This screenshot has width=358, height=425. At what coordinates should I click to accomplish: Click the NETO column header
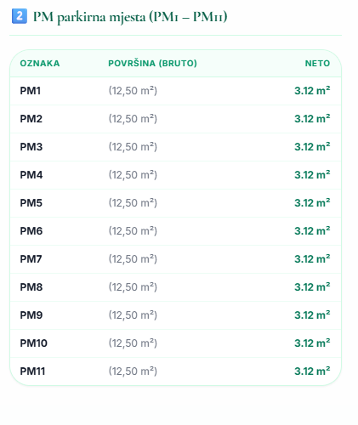click(x=317, y=63)
